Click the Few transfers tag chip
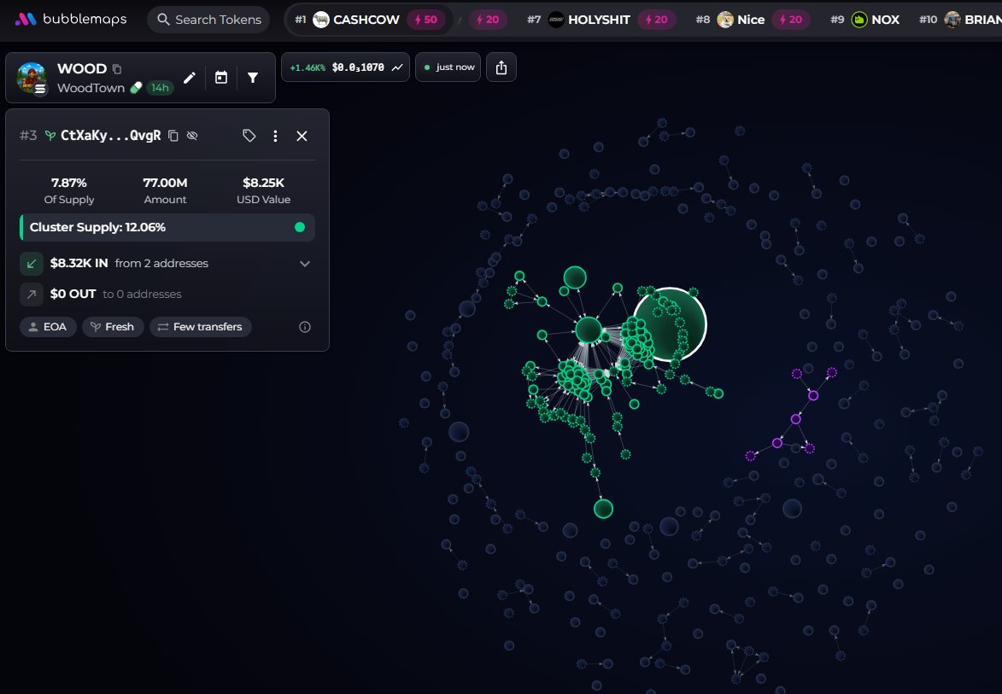Image resolution: width=1002 pixels, height=694 pixels. 201,327
